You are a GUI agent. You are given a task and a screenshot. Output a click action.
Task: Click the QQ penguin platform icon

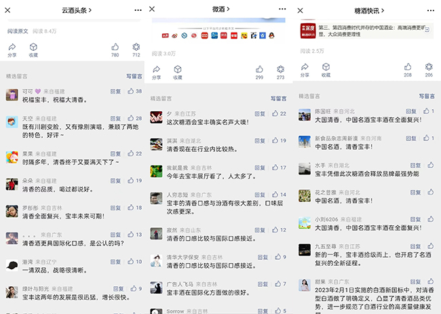271,36
